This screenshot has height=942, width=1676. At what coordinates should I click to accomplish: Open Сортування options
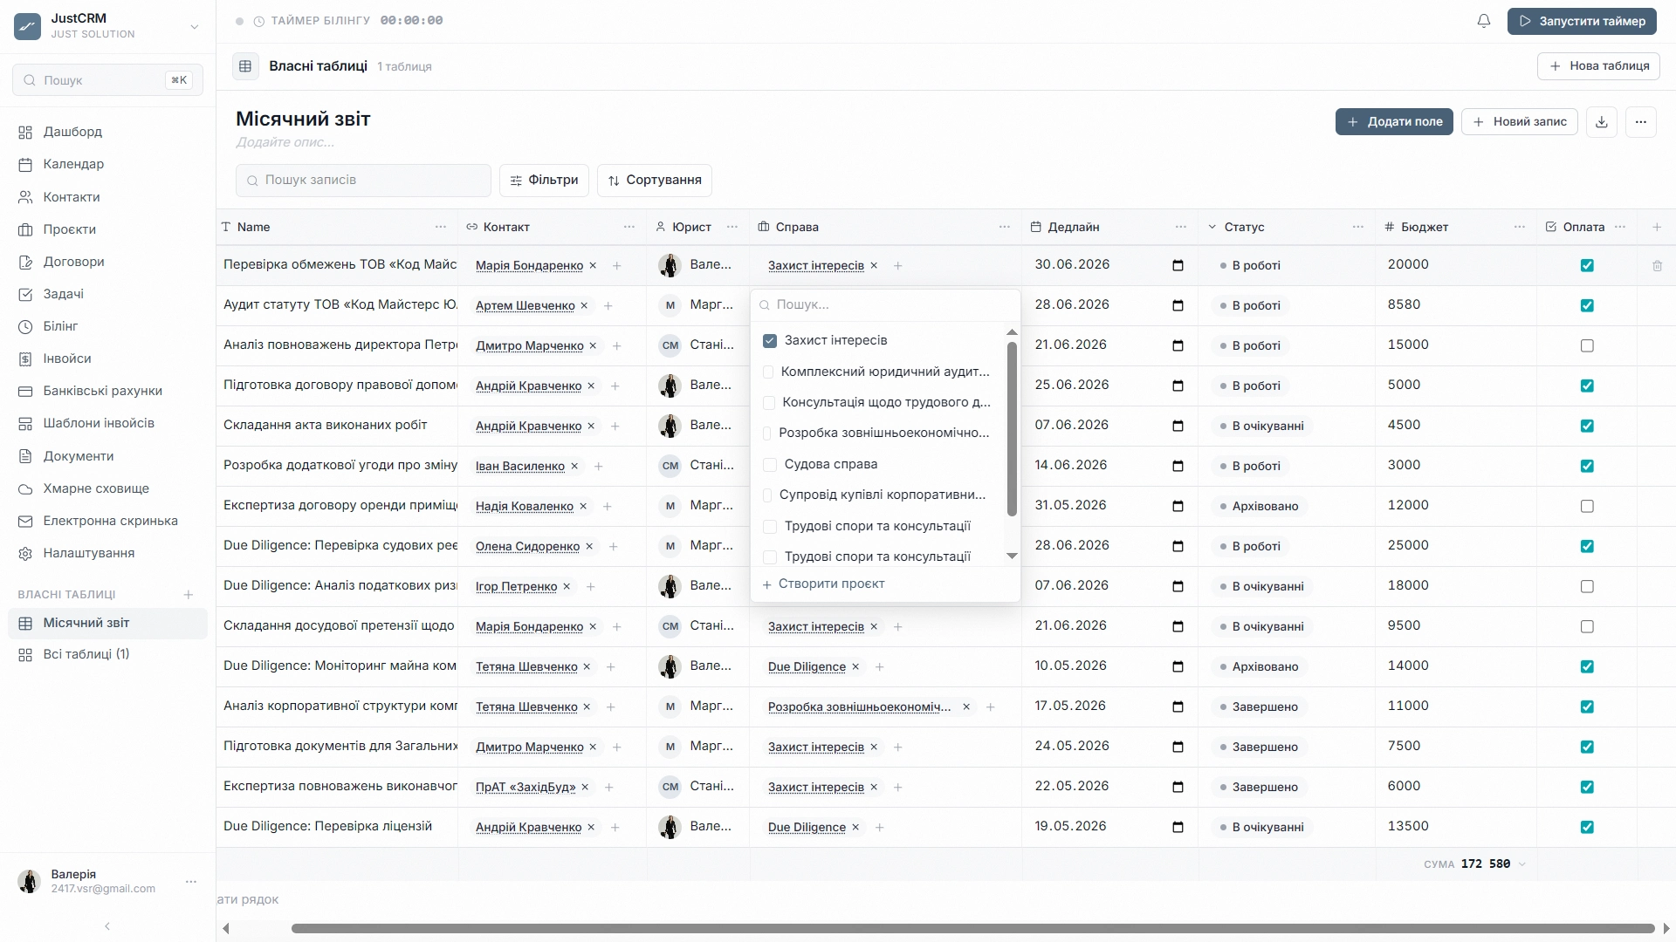[x=655, y=180]
